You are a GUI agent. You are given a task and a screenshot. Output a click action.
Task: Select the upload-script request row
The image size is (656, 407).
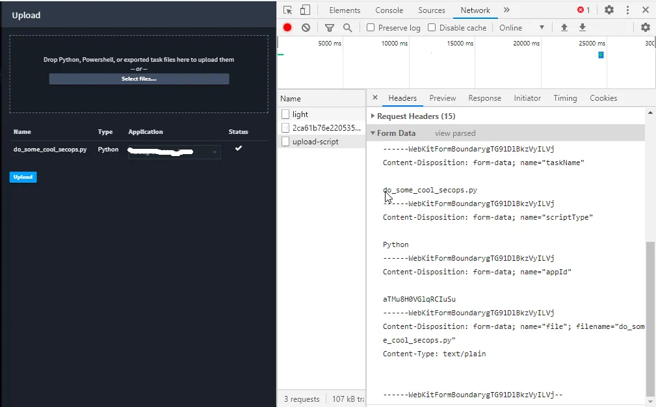[x=321, y=141]
